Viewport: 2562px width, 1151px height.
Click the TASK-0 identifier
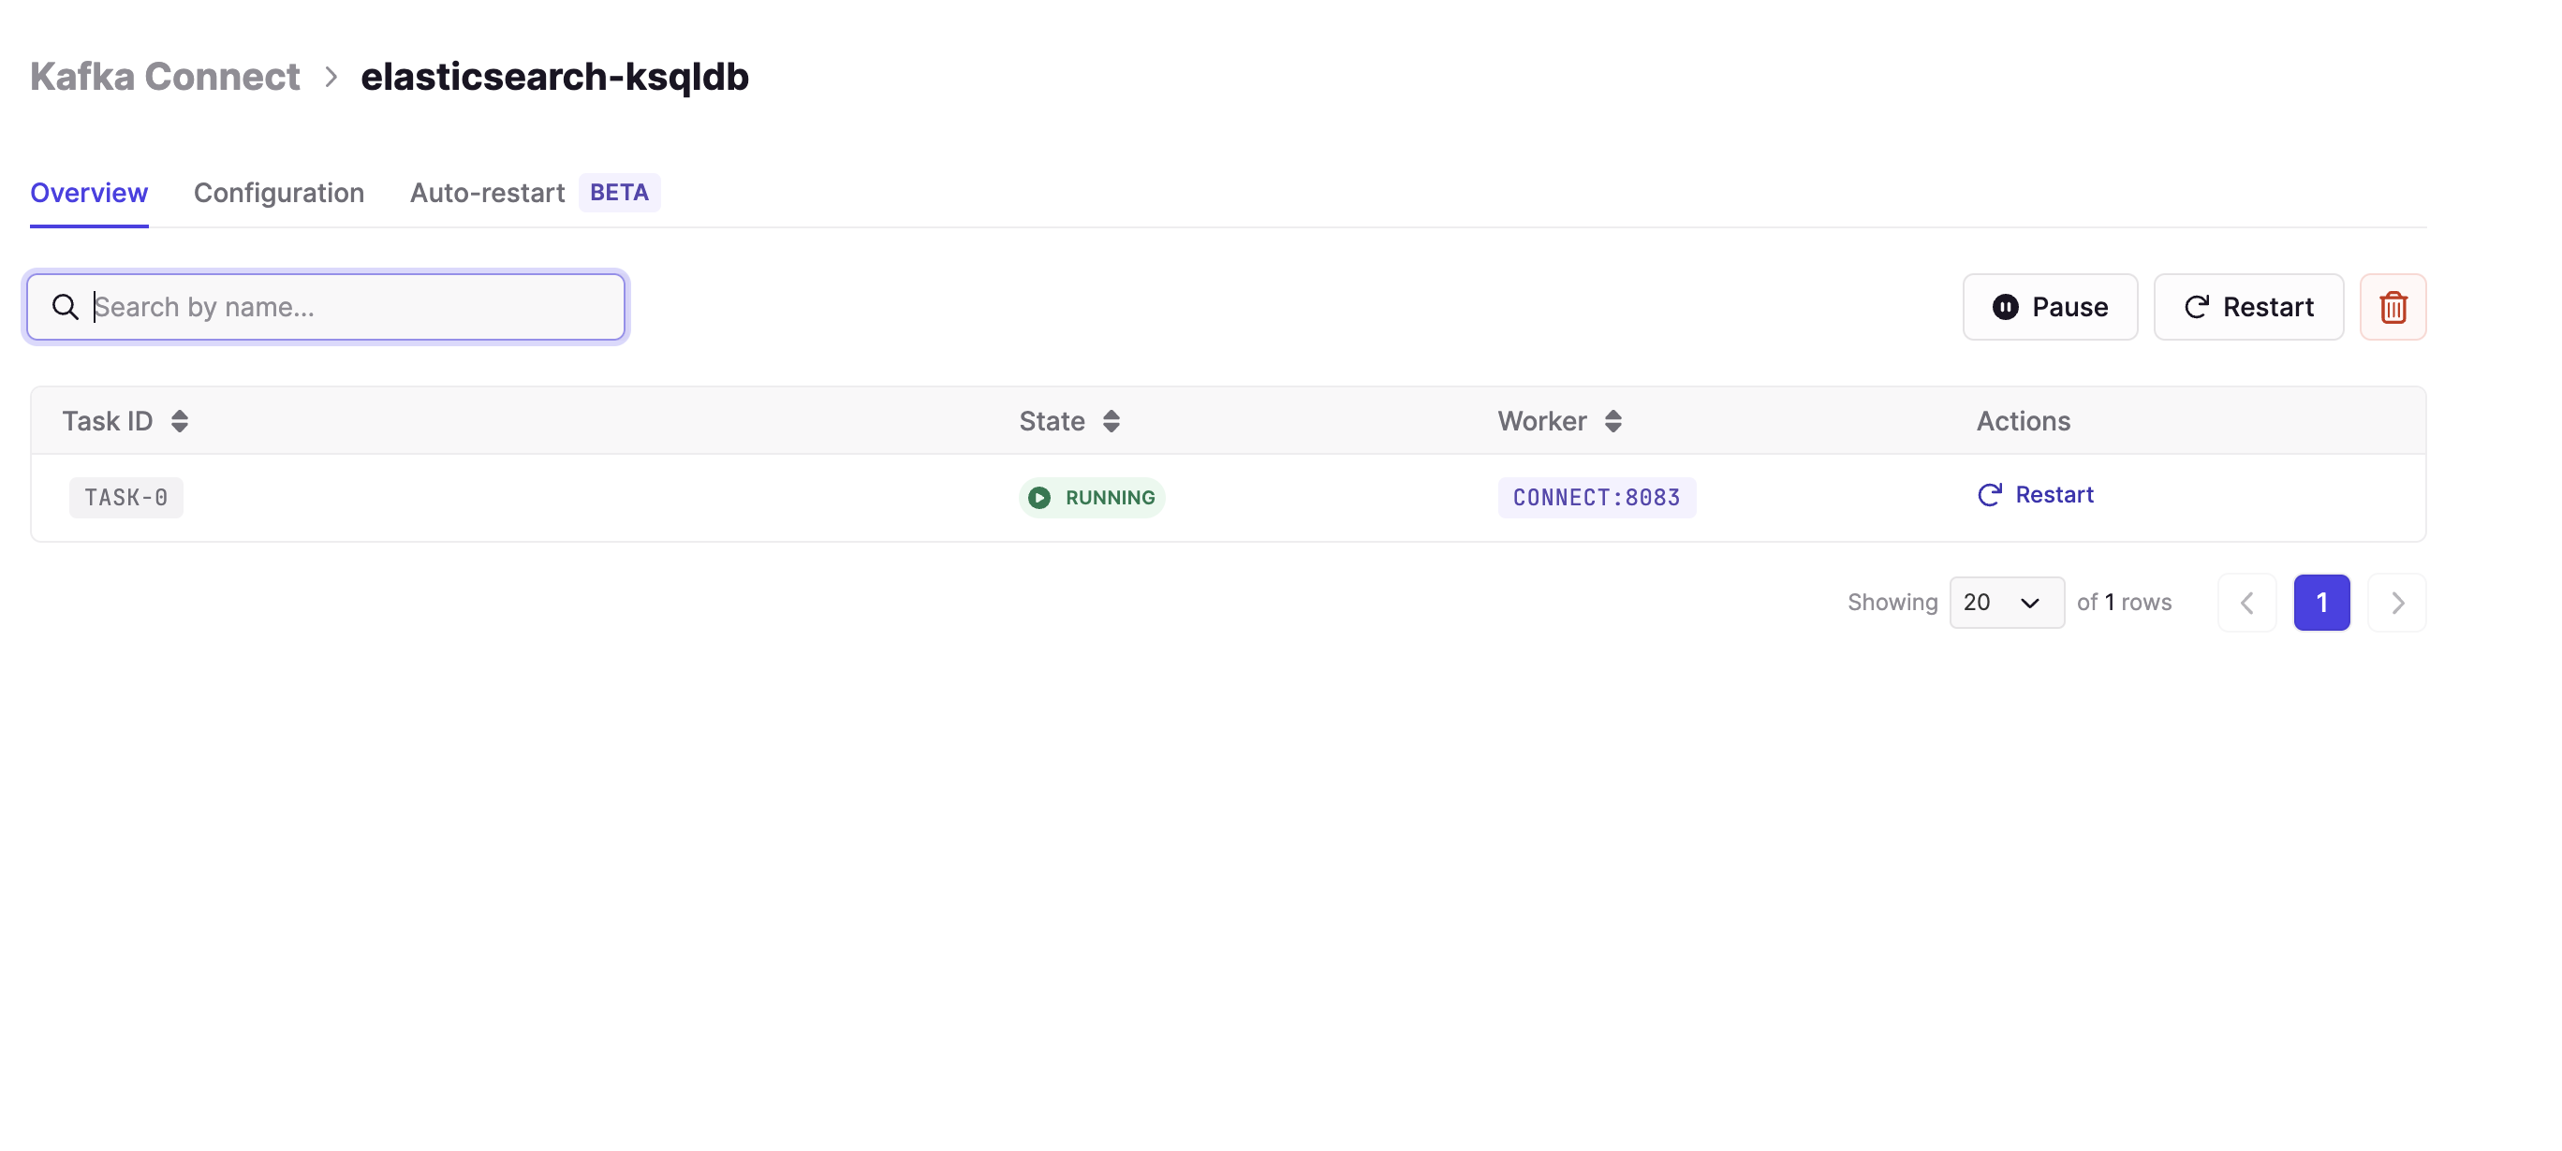pos(126,497)
